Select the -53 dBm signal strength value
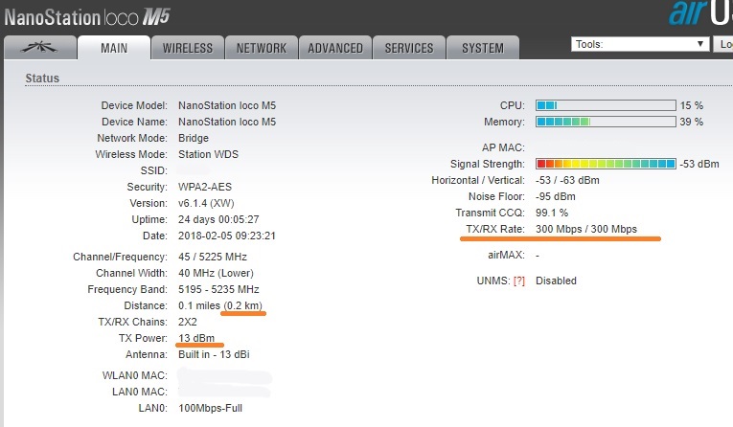The image size is (733, 427). click(699, 164)
